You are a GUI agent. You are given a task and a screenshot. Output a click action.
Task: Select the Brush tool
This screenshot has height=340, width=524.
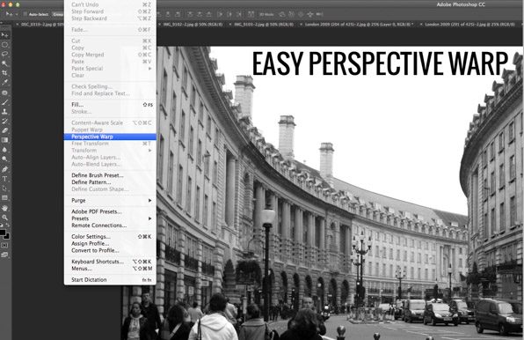[4, 102]
